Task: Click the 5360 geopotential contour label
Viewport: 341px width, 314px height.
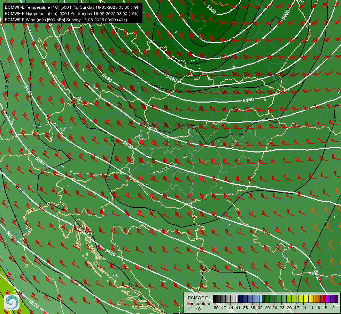Action: coord(211,9)
